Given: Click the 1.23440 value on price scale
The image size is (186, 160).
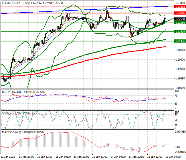Looking at the screenshot, I should (x=180, y=3).
